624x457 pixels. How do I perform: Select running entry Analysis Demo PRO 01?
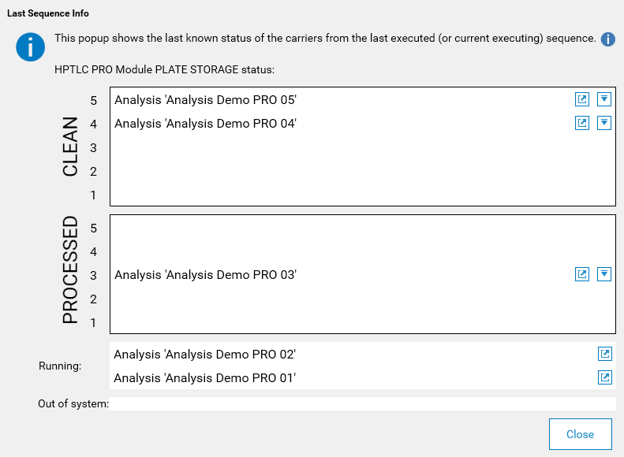coord(363,377)
